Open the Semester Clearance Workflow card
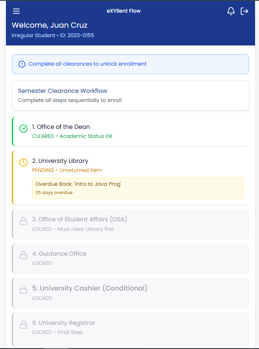The height and width of the screenshot is (349, 259). click(x=130, y=95)
